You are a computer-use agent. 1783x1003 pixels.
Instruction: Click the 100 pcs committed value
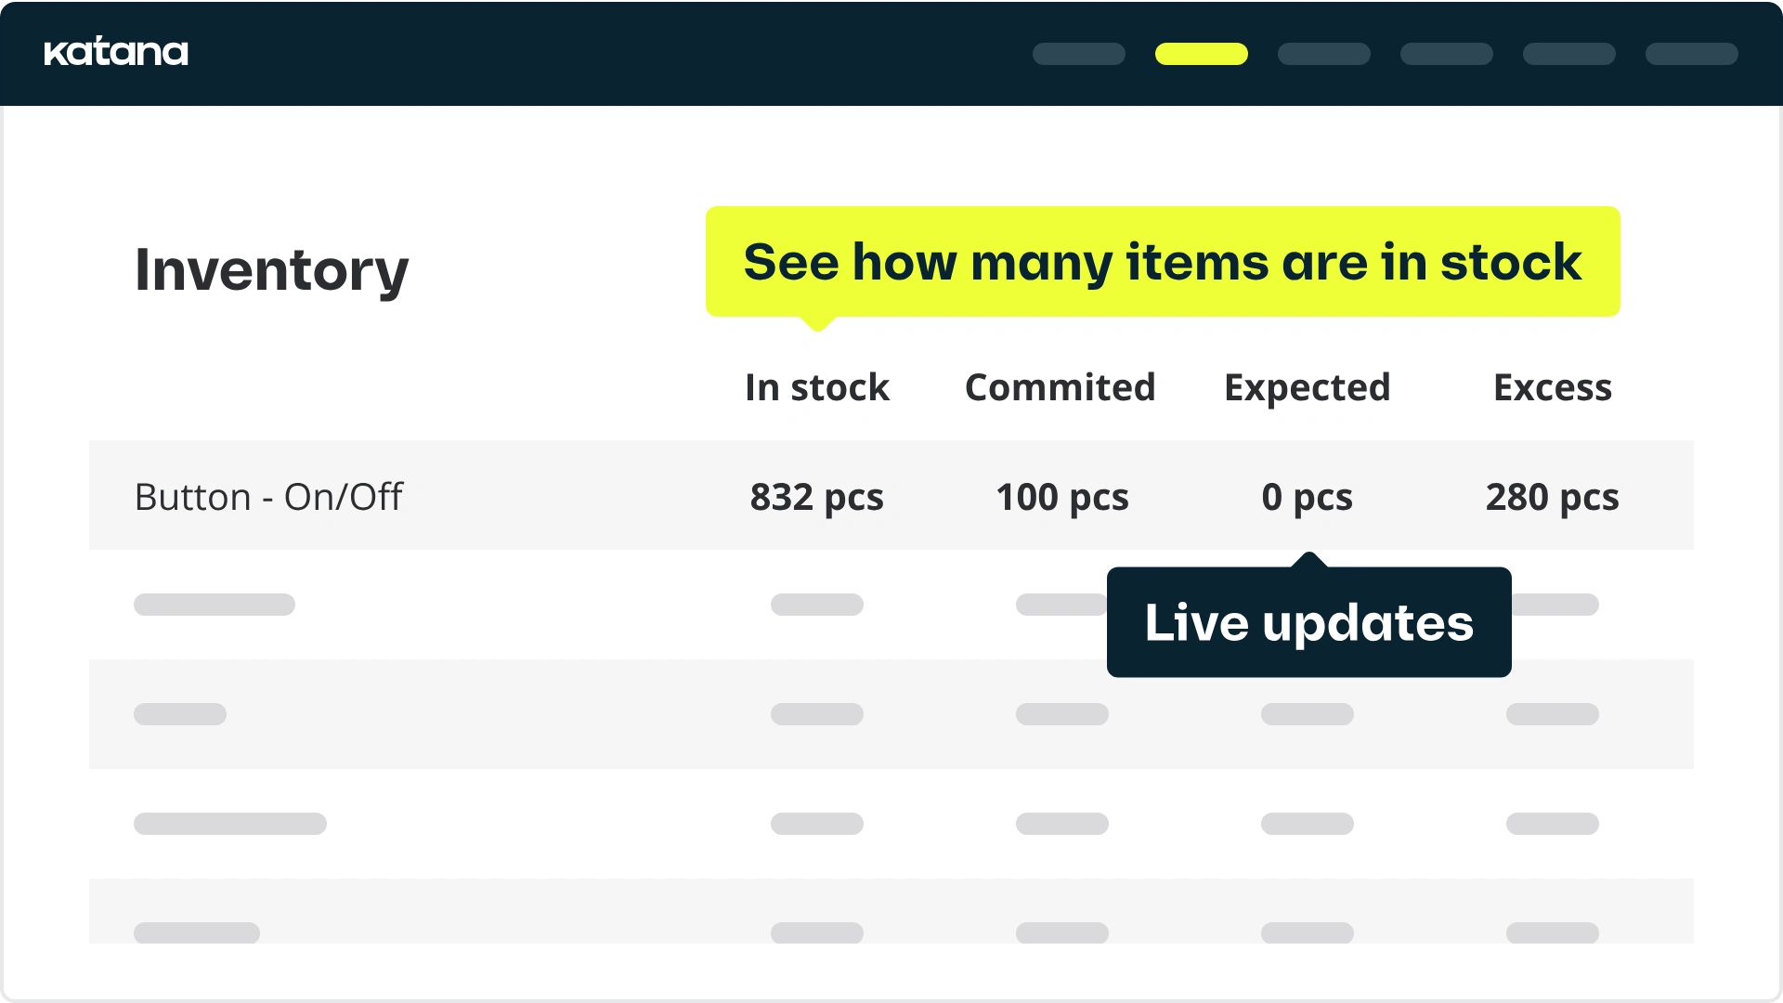[x=1062, y=497]
